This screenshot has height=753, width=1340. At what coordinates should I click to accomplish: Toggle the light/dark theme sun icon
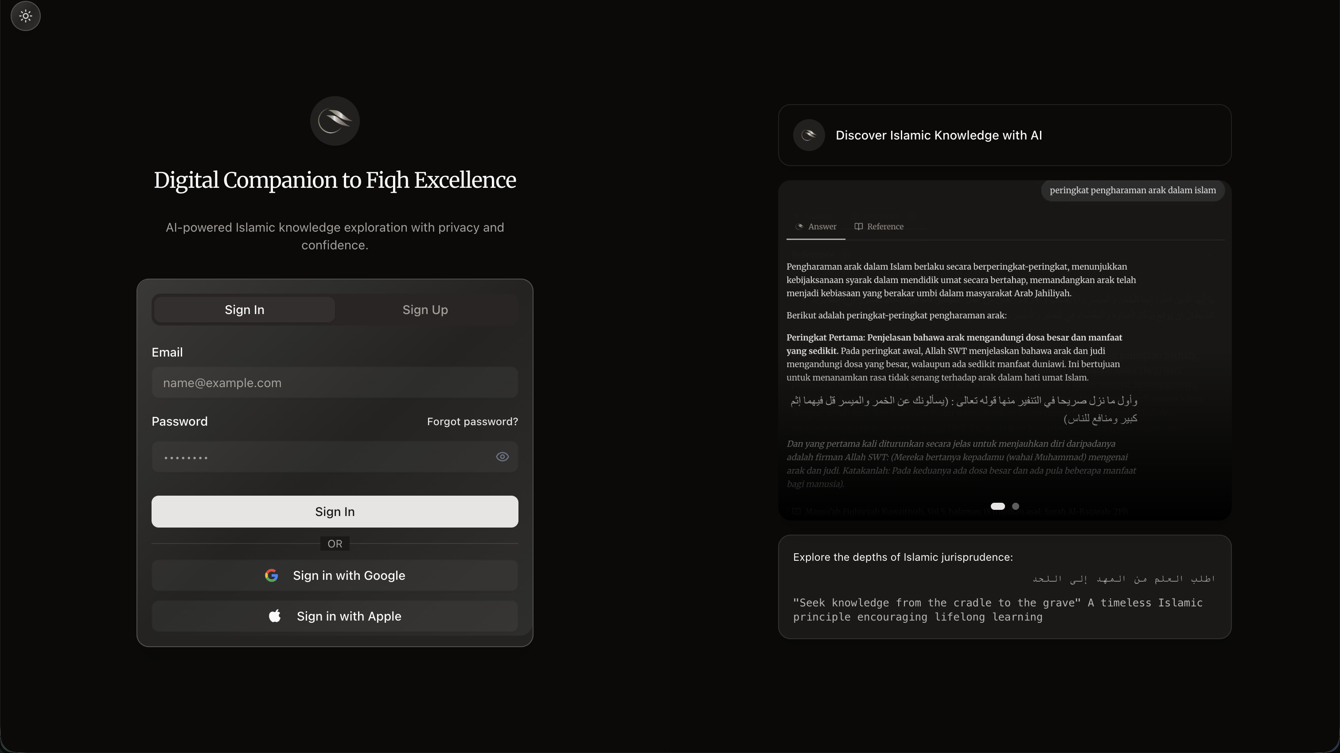[x=26, y=16]
